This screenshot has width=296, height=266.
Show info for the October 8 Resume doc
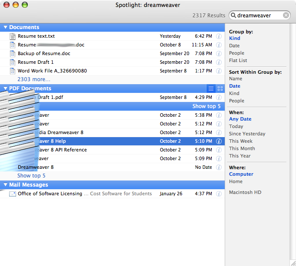pos(219,45)
